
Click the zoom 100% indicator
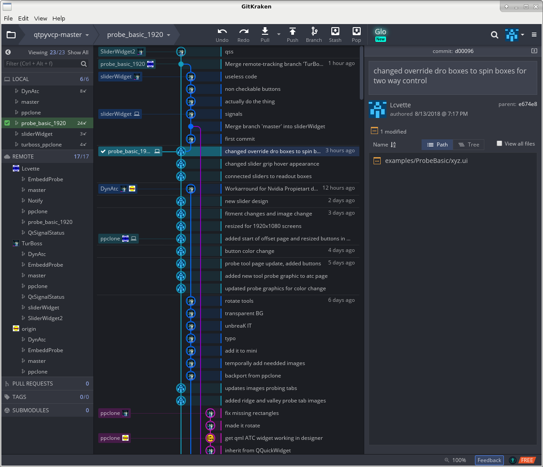(x=455, y=460)
